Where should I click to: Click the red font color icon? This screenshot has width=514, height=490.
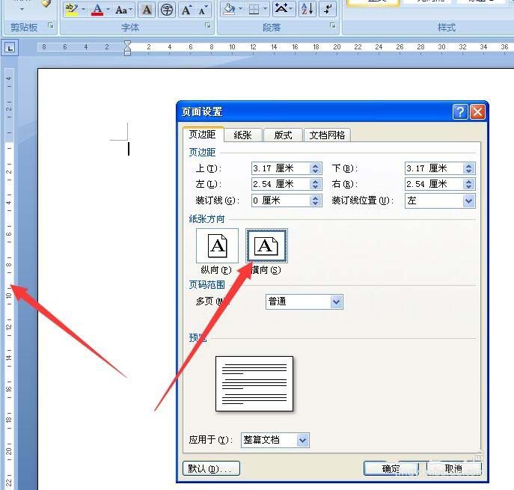[x=97, y=10]
